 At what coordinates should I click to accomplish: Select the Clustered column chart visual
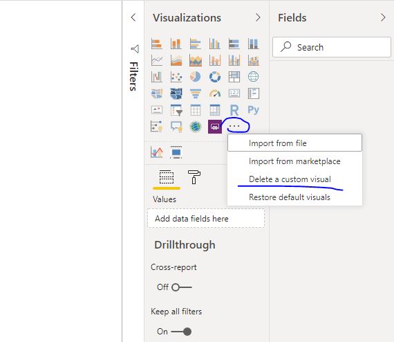click(214, 44)
